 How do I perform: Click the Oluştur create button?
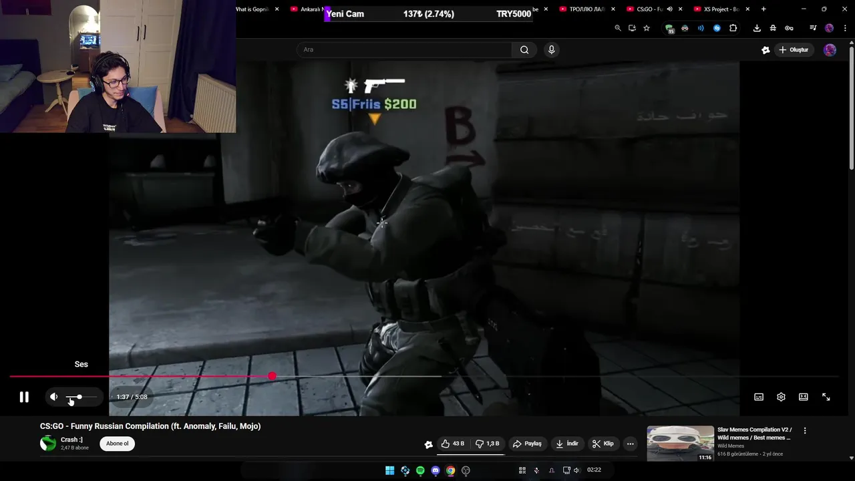(x=794, y=50)
